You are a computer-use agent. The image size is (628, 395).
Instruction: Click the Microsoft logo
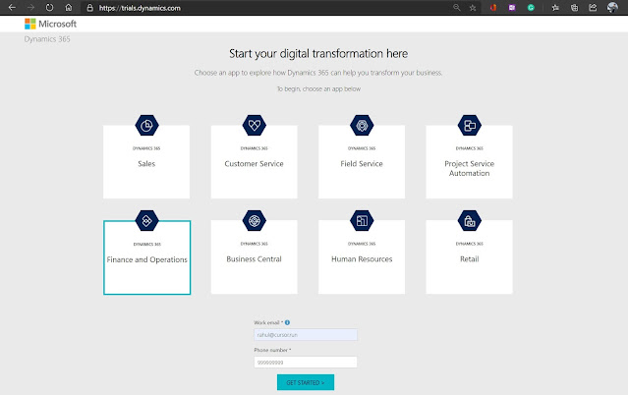coord(50,24)
